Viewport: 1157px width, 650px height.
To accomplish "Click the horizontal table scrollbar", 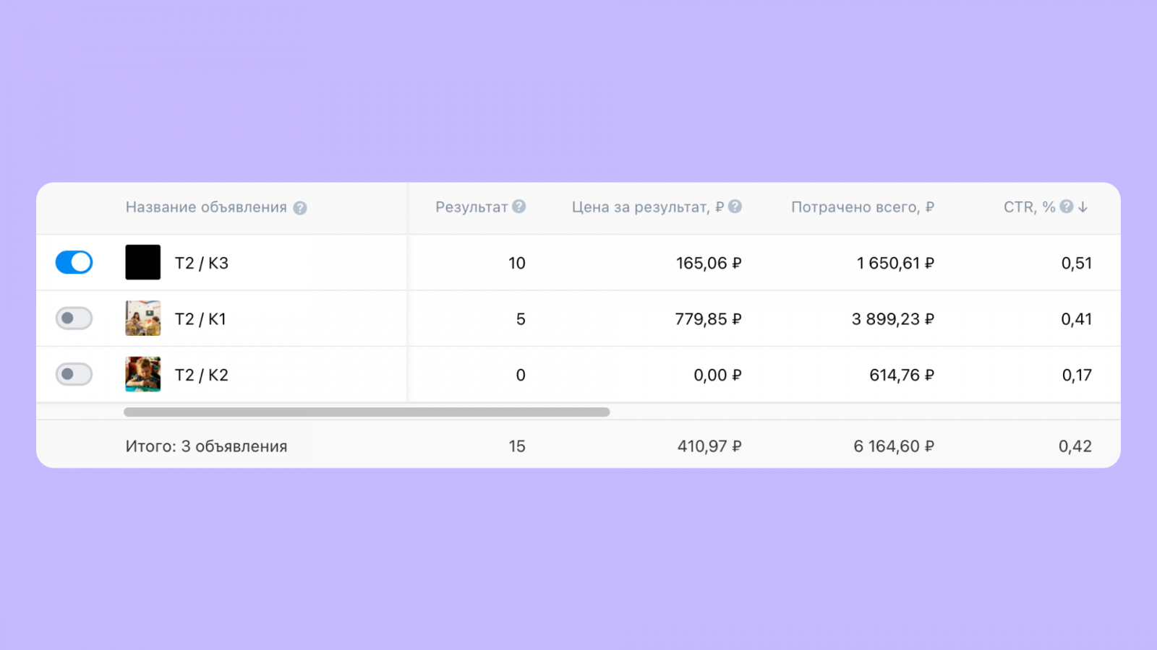I will click(367, 412).
